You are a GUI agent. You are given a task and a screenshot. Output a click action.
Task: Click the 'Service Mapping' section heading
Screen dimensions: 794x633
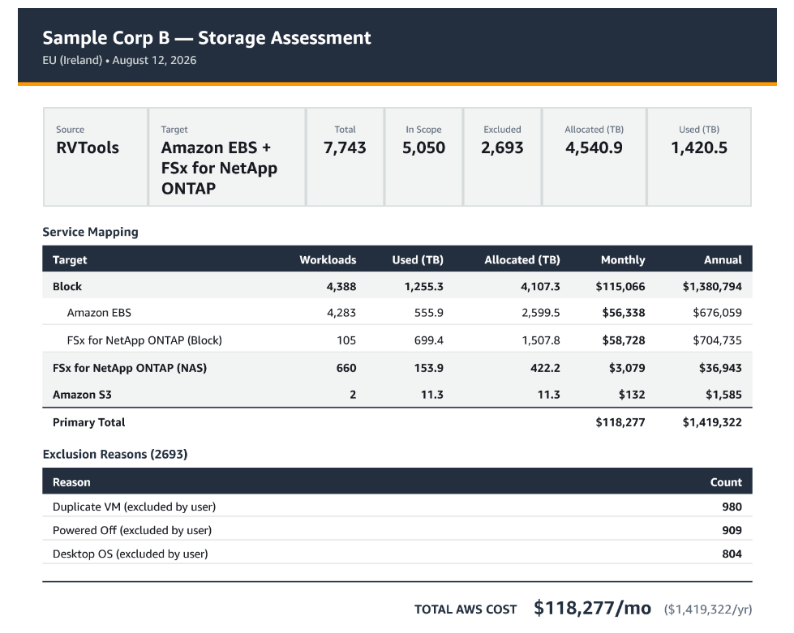pos(90,232)
